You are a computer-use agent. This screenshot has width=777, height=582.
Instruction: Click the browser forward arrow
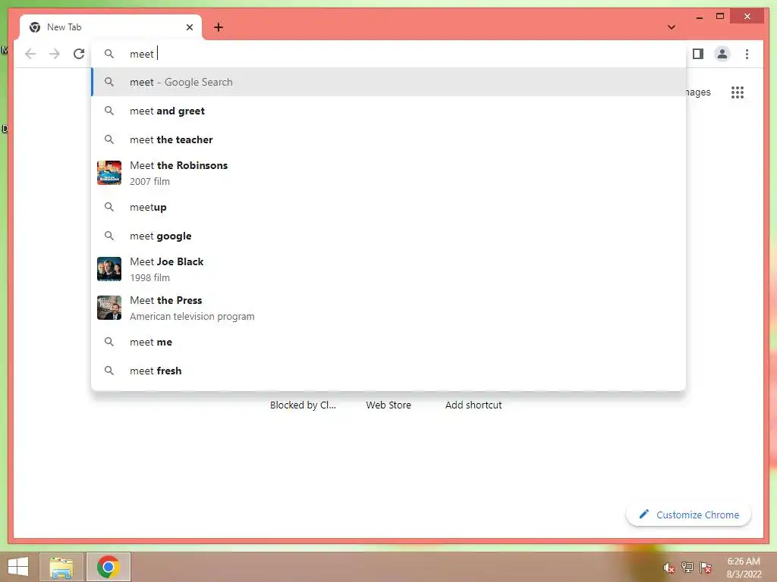[55, 54]
